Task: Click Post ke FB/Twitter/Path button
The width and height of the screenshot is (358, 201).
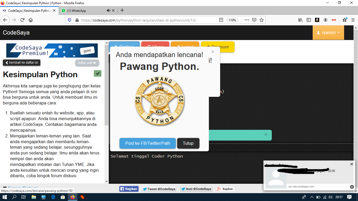Action: (148, 143)
